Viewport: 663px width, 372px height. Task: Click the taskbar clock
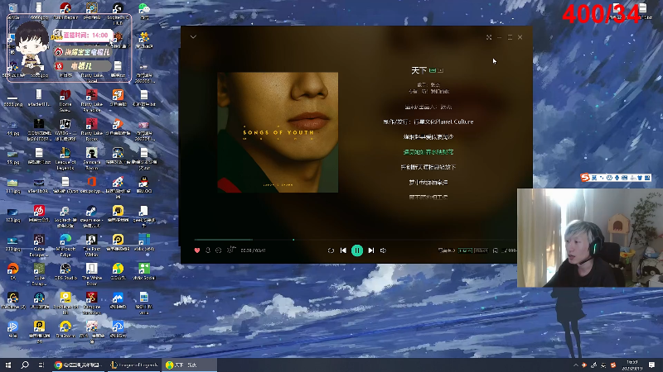click(632, 365)
